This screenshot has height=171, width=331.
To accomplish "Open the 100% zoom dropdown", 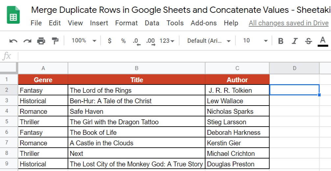I will pos(84,40).
